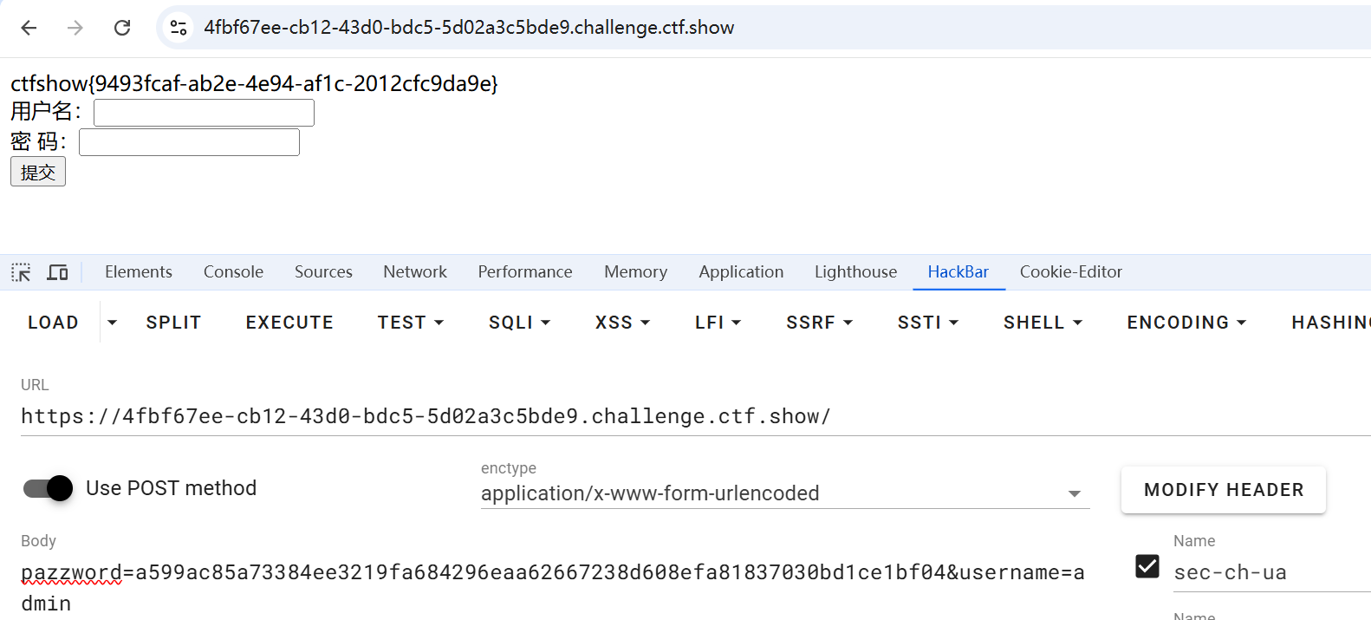Viewport: 1371px width, 620px height.
Task: Open the Cookie-Editor tab
Action: pyautogui.click(x=1070, y=272)
